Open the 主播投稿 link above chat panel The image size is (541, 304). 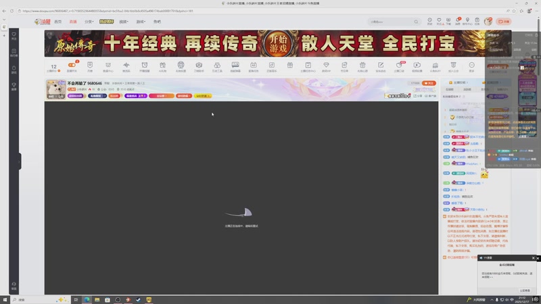pyautogui.click(x=458, y=82)
